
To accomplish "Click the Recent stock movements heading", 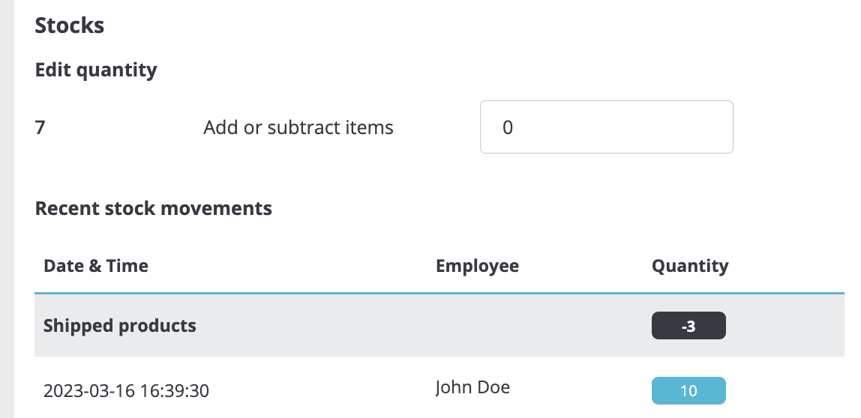I will (x=153, y=208).
